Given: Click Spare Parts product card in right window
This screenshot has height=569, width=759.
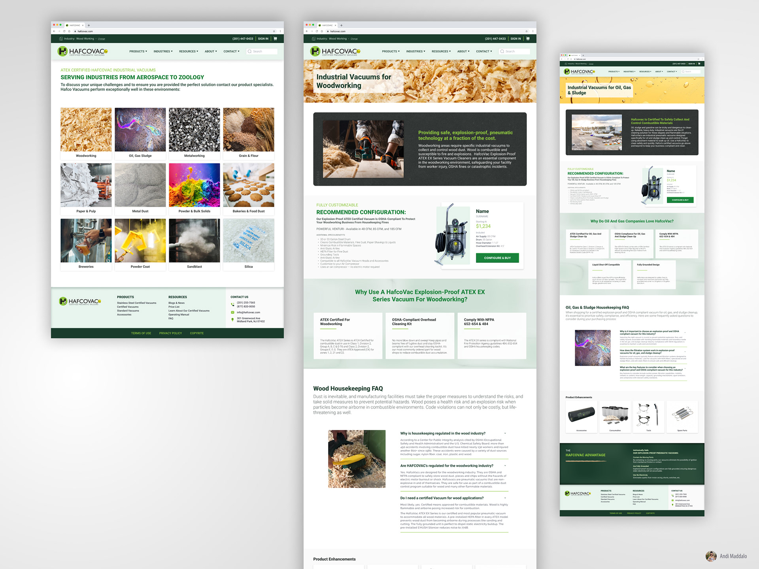Looking at the screenshot, I should point(682,417).
